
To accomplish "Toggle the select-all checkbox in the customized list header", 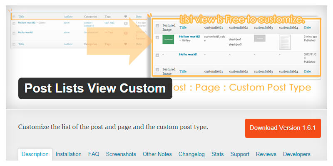I will (x=157, y=26).
